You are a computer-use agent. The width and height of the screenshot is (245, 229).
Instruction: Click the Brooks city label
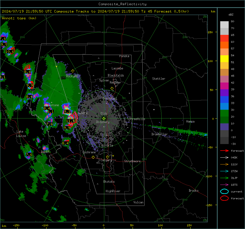pos(194,191)
